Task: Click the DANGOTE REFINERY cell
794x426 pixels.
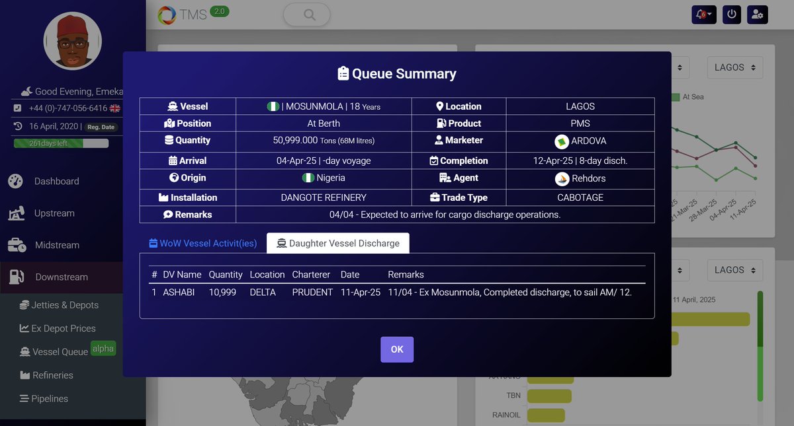Action: (324, 197)
